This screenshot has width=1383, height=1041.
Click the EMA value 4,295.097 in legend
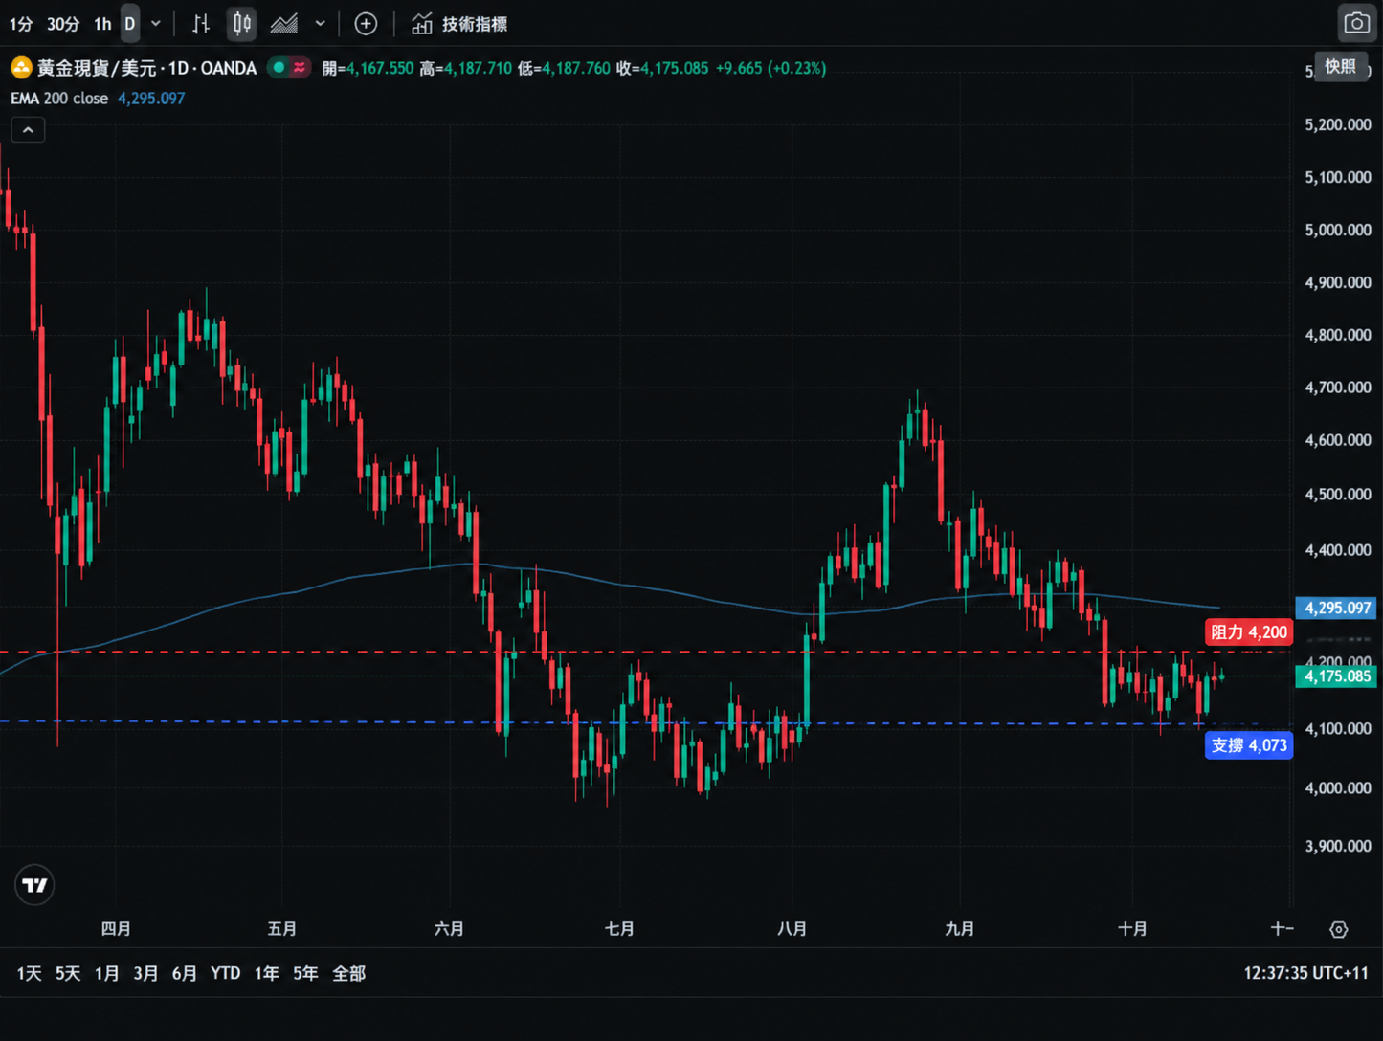click(x=151, y=98)
